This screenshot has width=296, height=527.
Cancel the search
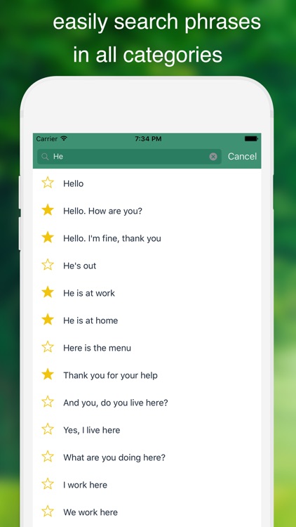click(x=242, y=156)
